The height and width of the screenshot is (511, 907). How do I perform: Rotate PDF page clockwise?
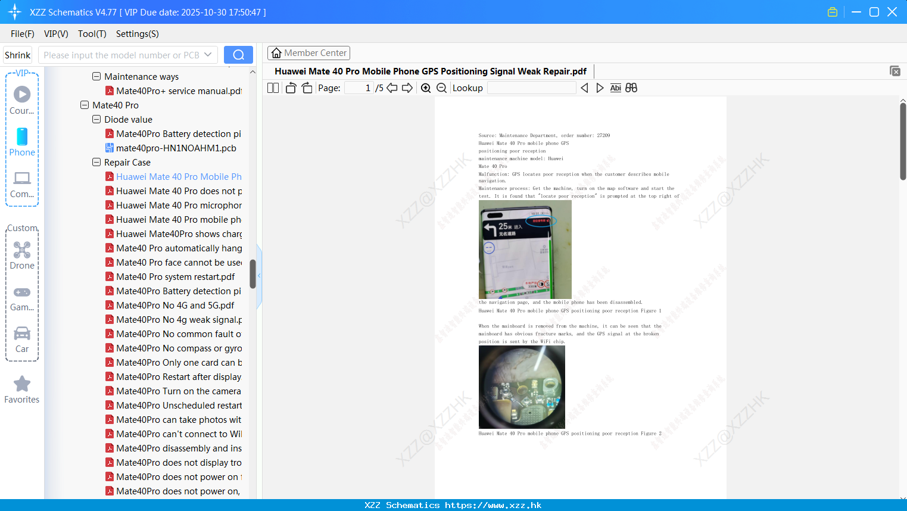pos(307,88)
